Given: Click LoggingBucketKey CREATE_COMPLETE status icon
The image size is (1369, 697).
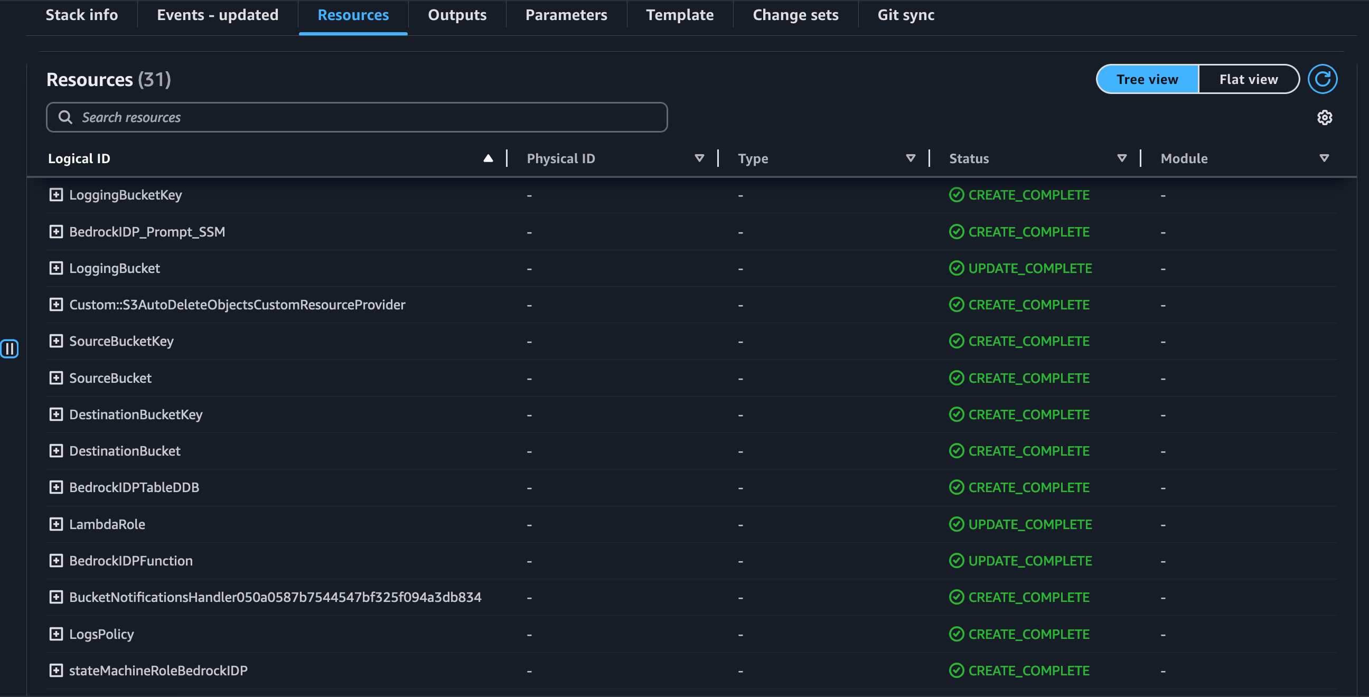Looking at the screenshot, I should pyautogui.click(x=956, y=195).
